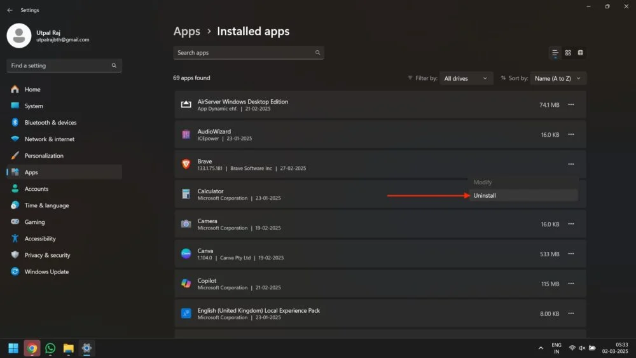Image resolution: width=636 pixels, height=358 pixels.
Task: Click the Calculator app icon
Action: [186, 194]
